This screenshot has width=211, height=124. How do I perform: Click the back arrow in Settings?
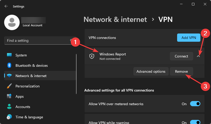tap(6, 6)
